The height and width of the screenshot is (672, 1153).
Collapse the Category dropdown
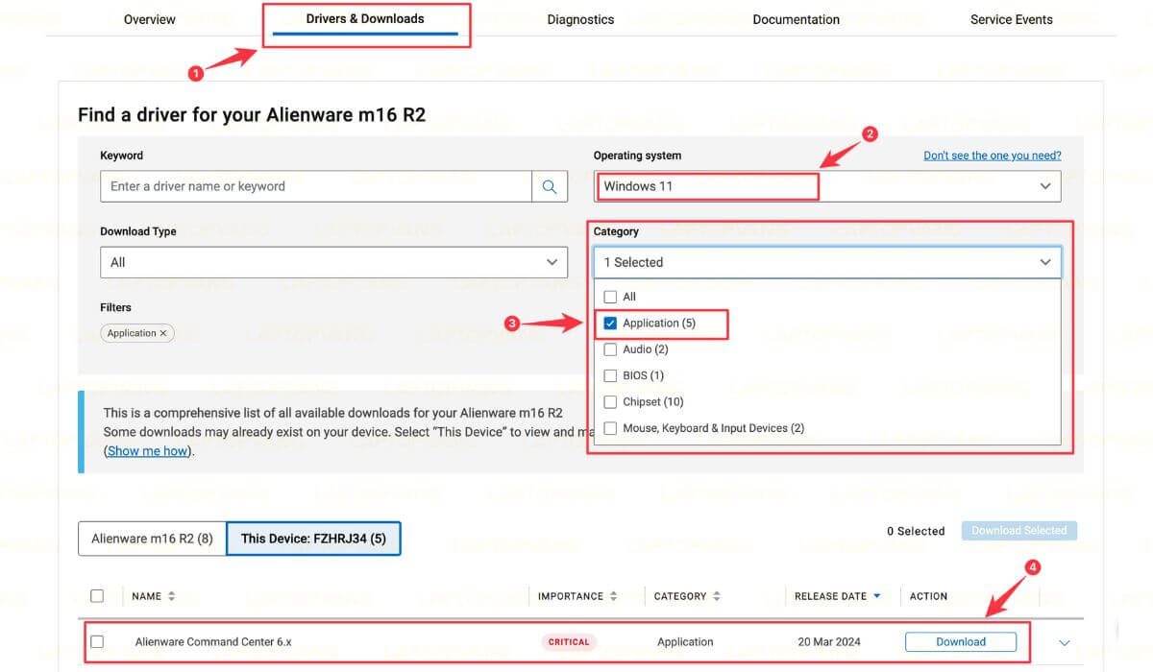(827, 262)
